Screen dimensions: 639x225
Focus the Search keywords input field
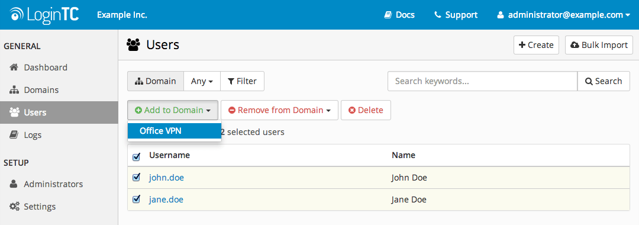coord(483,81)
